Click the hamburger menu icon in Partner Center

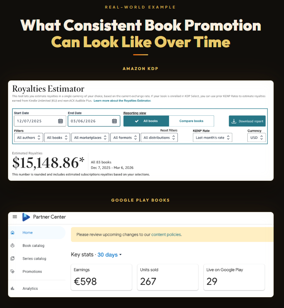tap(15, 217)
